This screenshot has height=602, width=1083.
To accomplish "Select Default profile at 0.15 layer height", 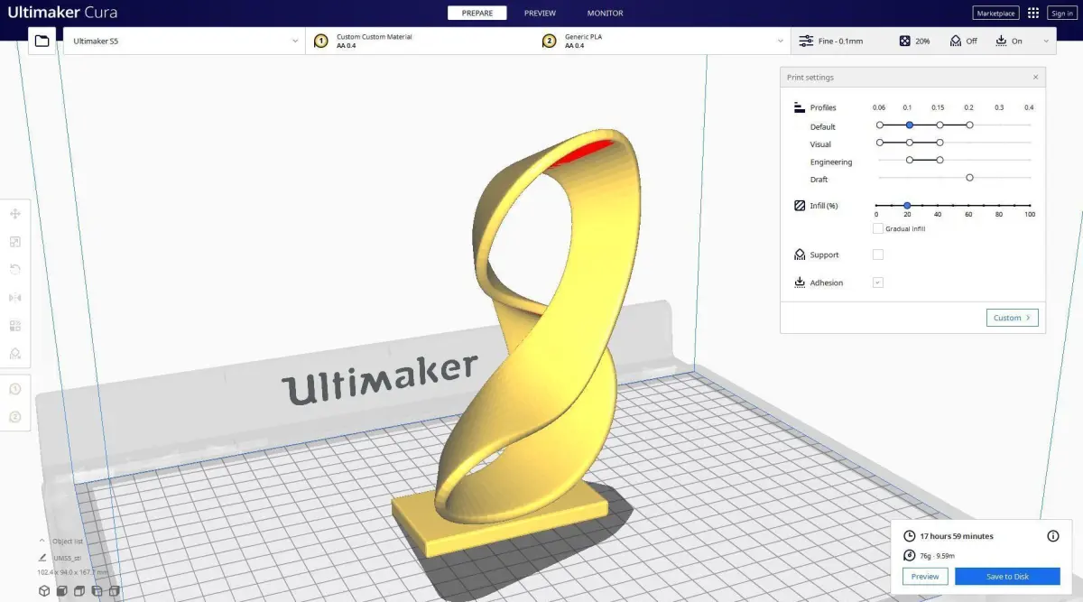I will [940, 125].
